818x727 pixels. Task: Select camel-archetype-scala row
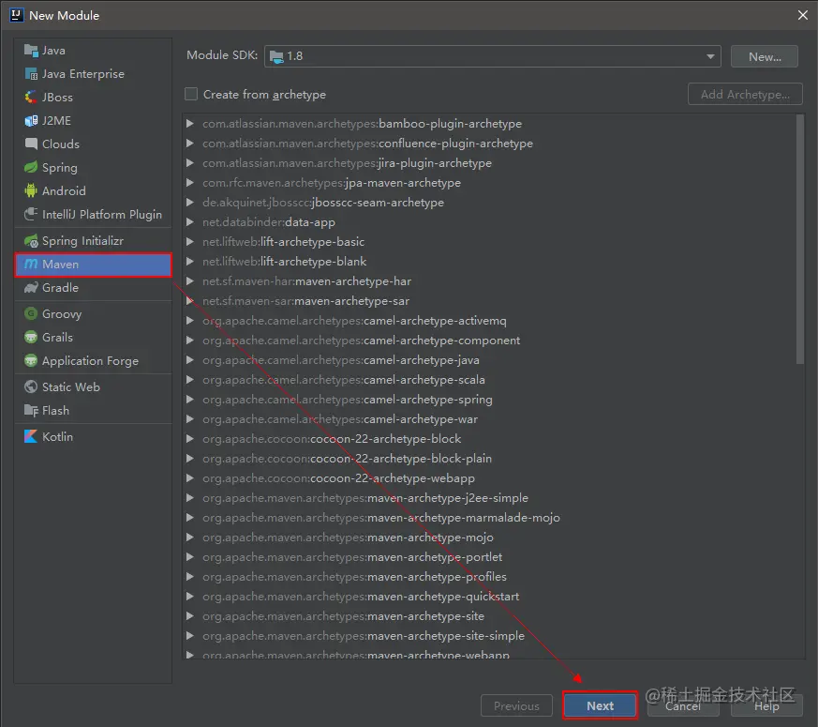490,380
